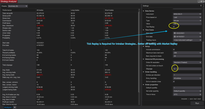Open the Start date calendar icon
Viewport: 205px width, 109px height.
pyautogui.click(x=174, y=33)
